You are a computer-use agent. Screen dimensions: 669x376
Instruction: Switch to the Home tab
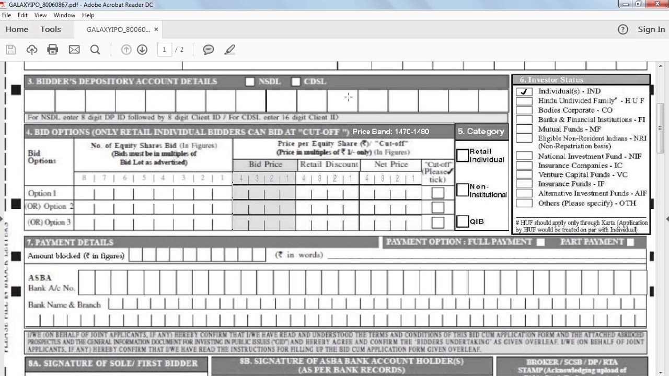pos(17,29)
